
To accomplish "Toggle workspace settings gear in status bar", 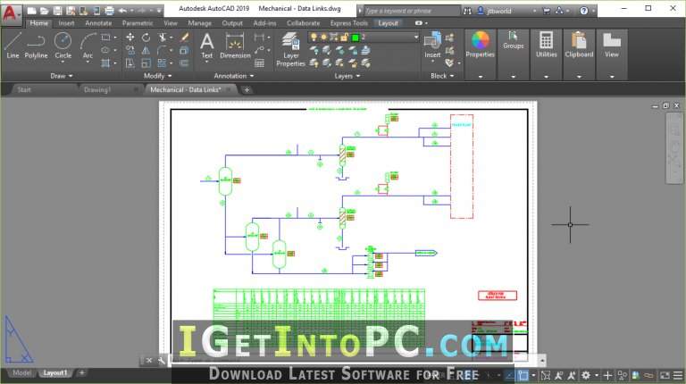I will click(586, 375).
